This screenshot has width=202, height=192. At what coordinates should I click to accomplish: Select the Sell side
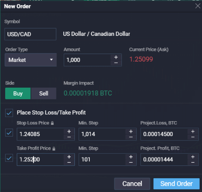tap(44, 94)
